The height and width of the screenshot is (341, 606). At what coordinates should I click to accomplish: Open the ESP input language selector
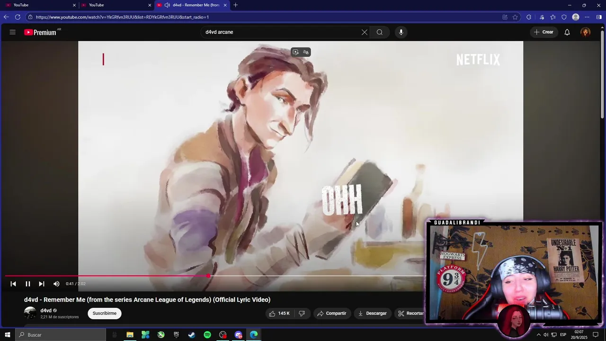pos(563,335)
